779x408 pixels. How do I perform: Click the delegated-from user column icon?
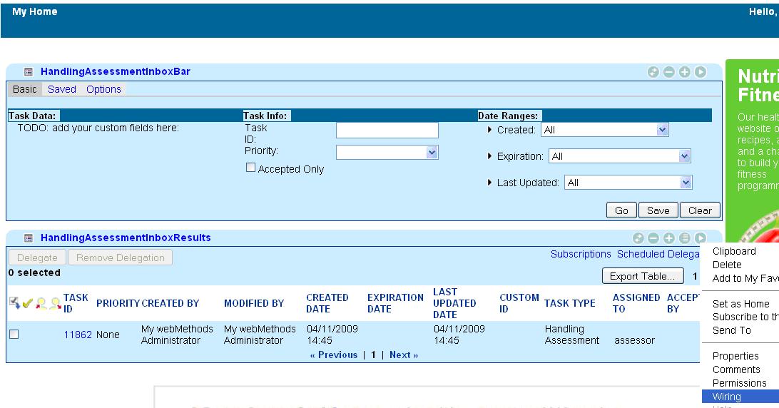pyautogui.click(x=41, y=302)
